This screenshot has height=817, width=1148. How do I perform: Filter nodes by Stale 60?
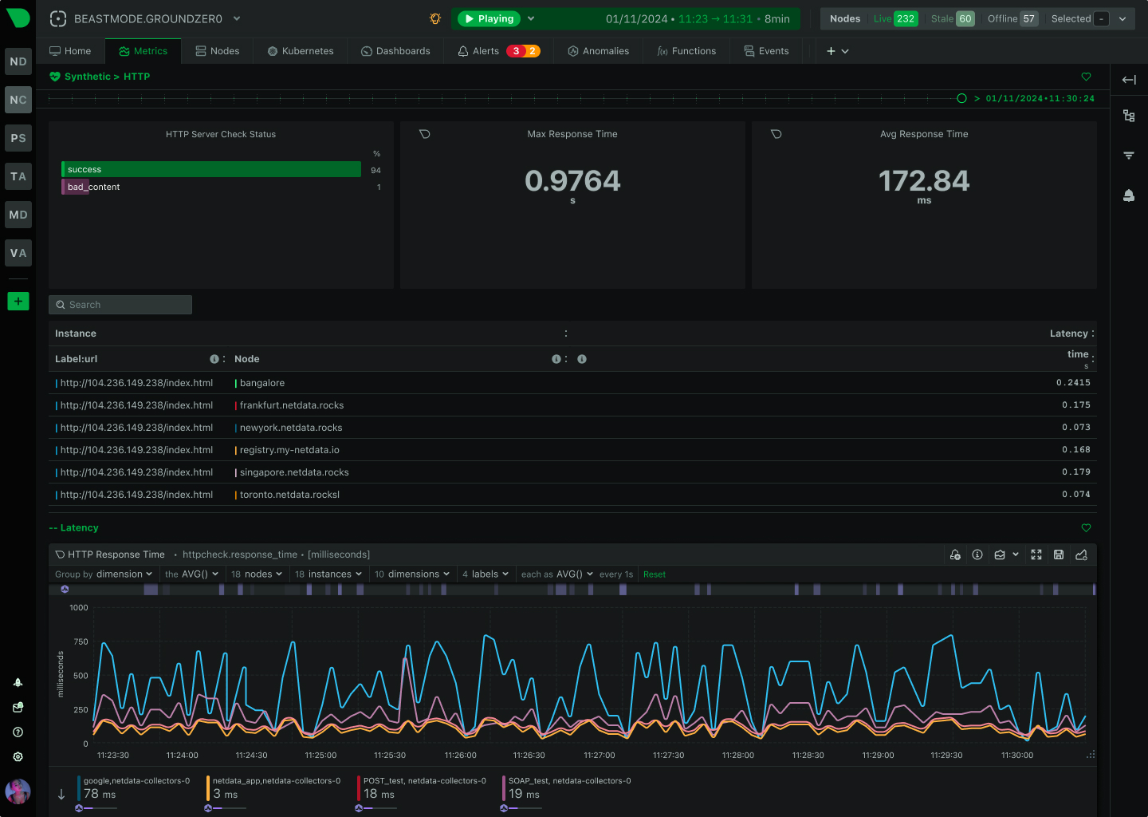953,18
